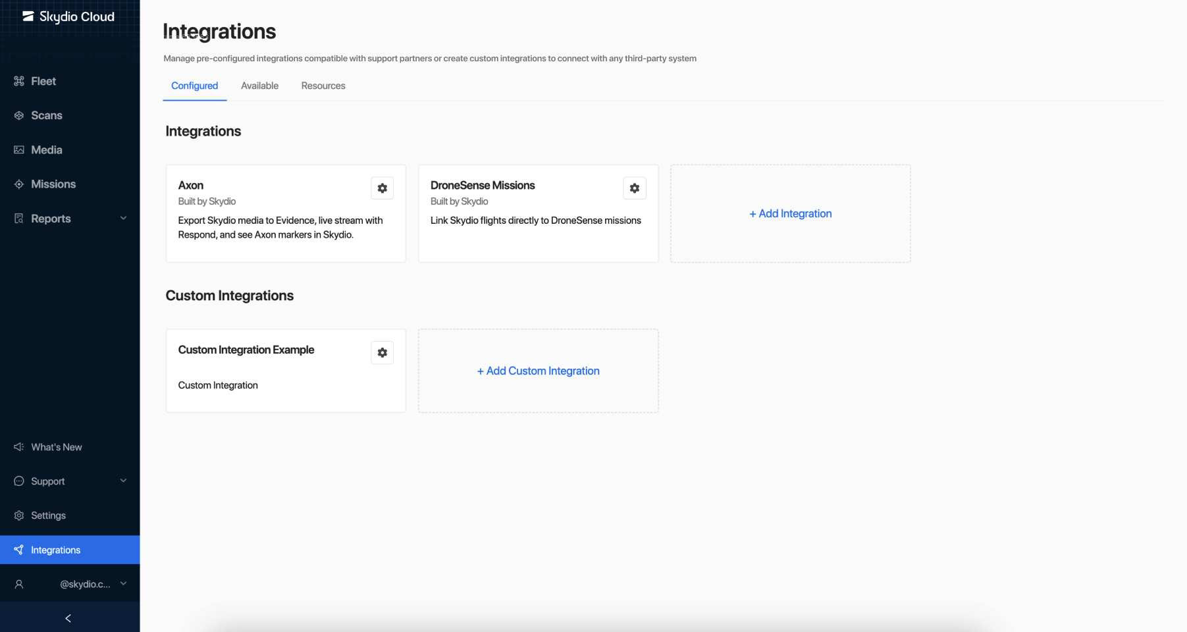Click the What's New megaphone icon
The height and width of the screenshot is (632, 1187).
[x=19, y=447]
